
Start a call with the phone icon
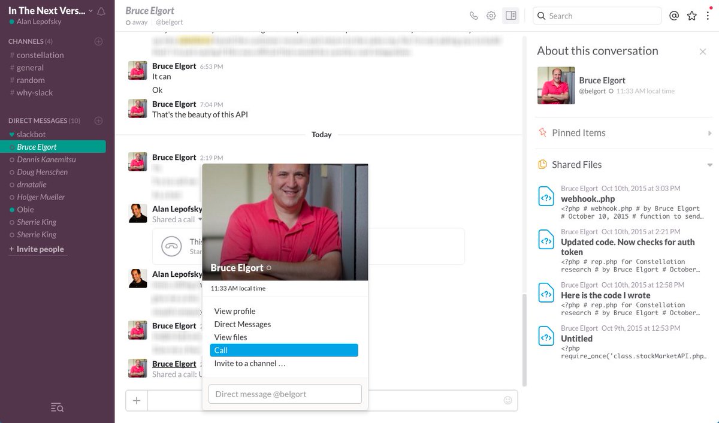[474, 16]
